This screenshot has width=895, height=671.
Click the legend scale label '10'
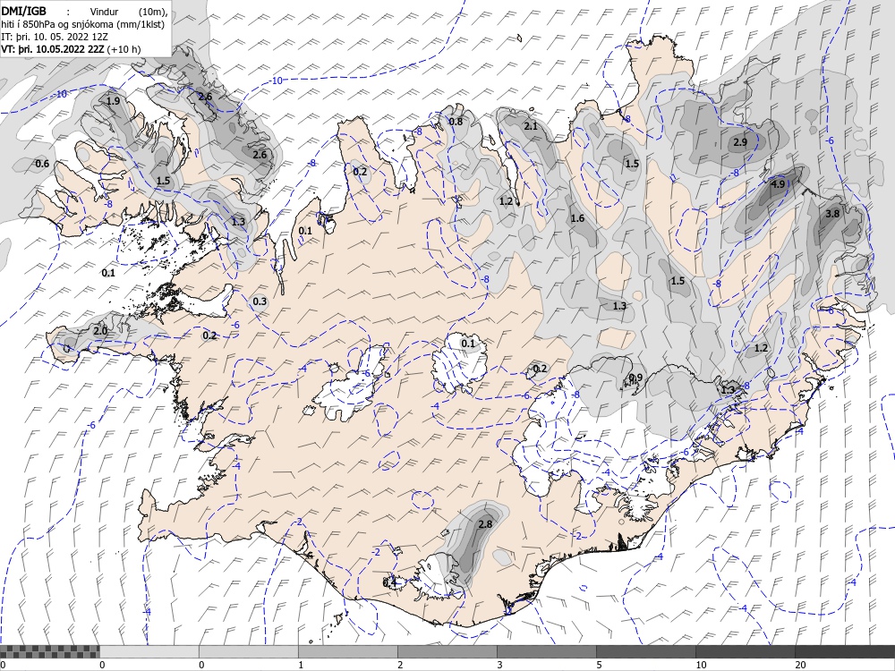(x=701, y=665)
